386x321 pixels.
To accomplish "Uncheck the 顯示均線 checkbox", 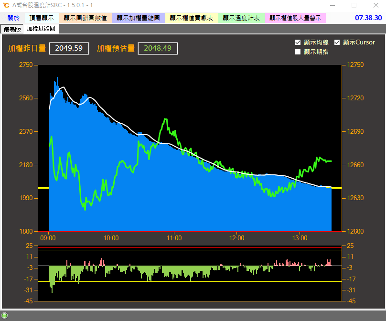I will [x=298, y=43].
